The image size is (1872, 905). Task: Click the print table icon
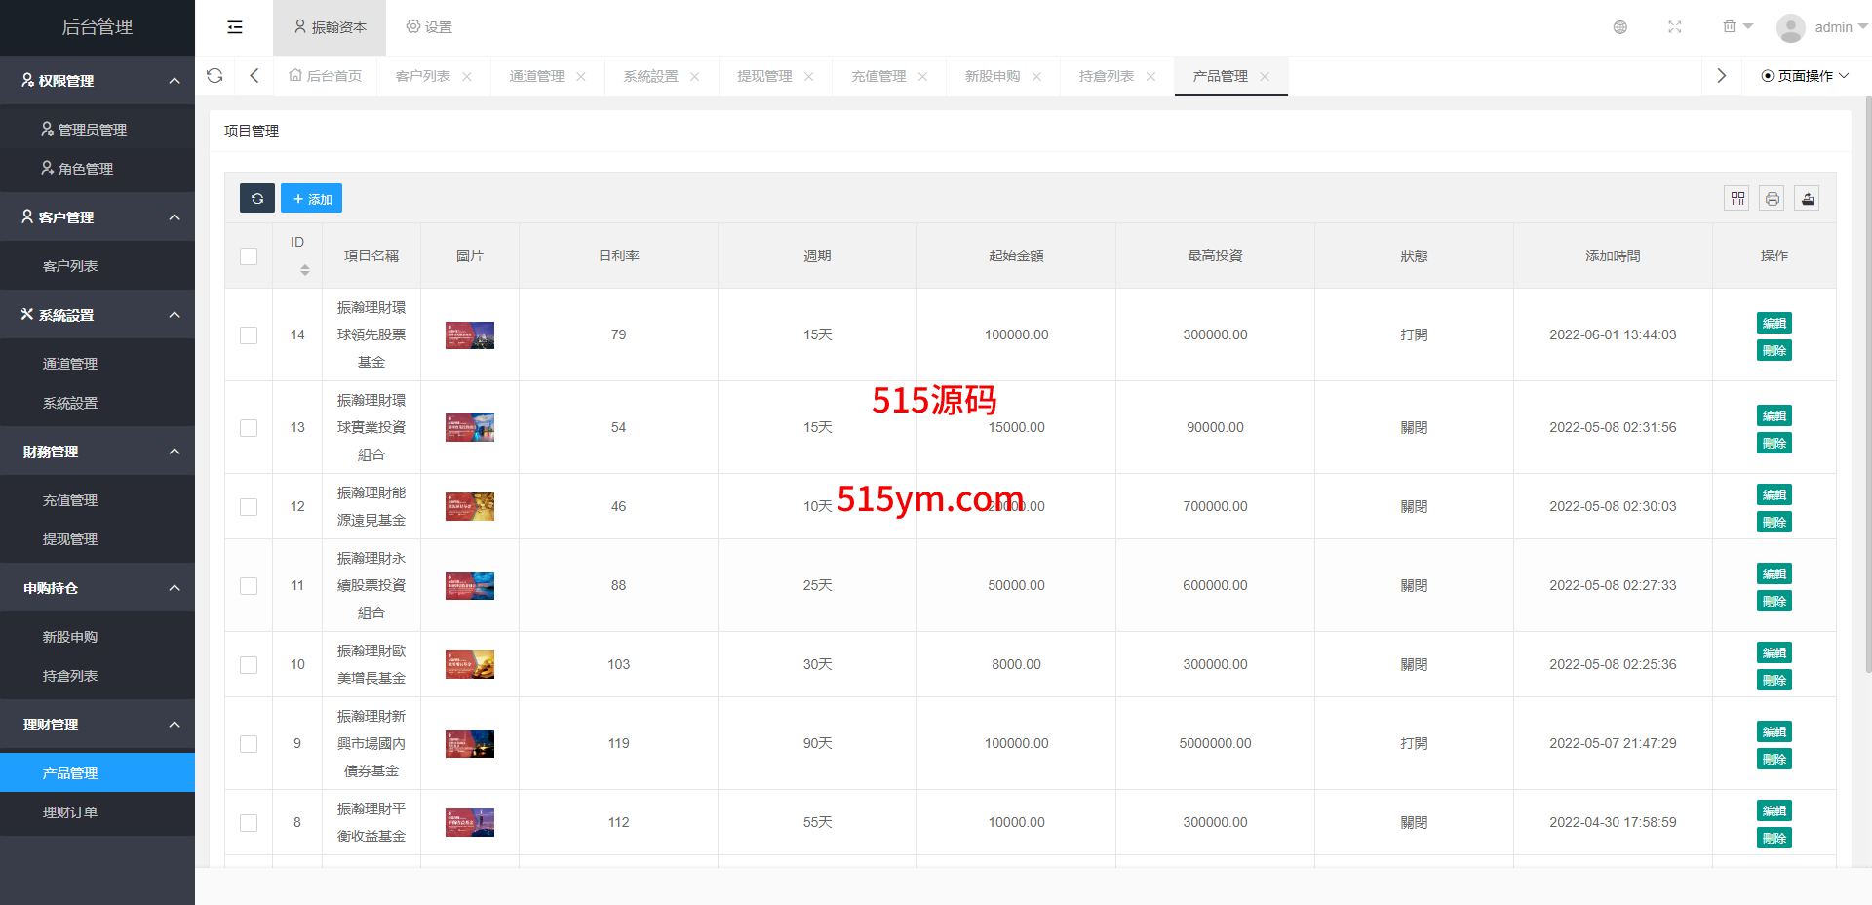(1772, 199)
